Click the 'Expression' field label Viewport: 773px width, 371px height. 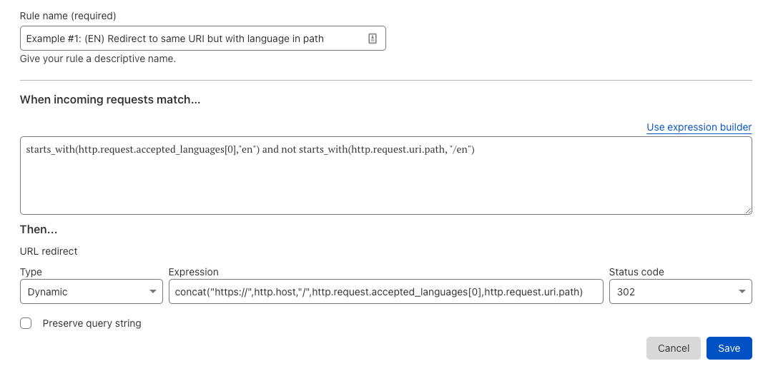[193, 272]
